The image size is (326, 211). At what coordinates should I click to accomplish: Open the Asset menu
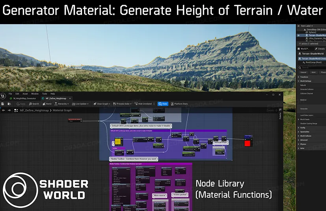(25, 94)
